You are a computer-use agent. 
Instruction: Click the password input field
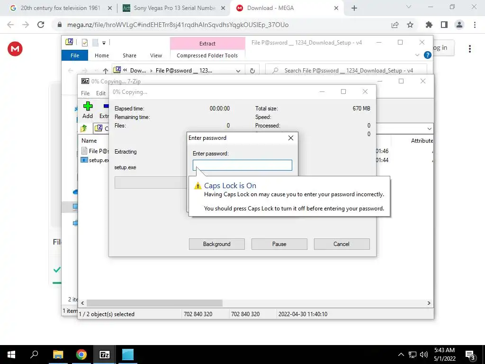pyautogui.click(x=242, y=165)
